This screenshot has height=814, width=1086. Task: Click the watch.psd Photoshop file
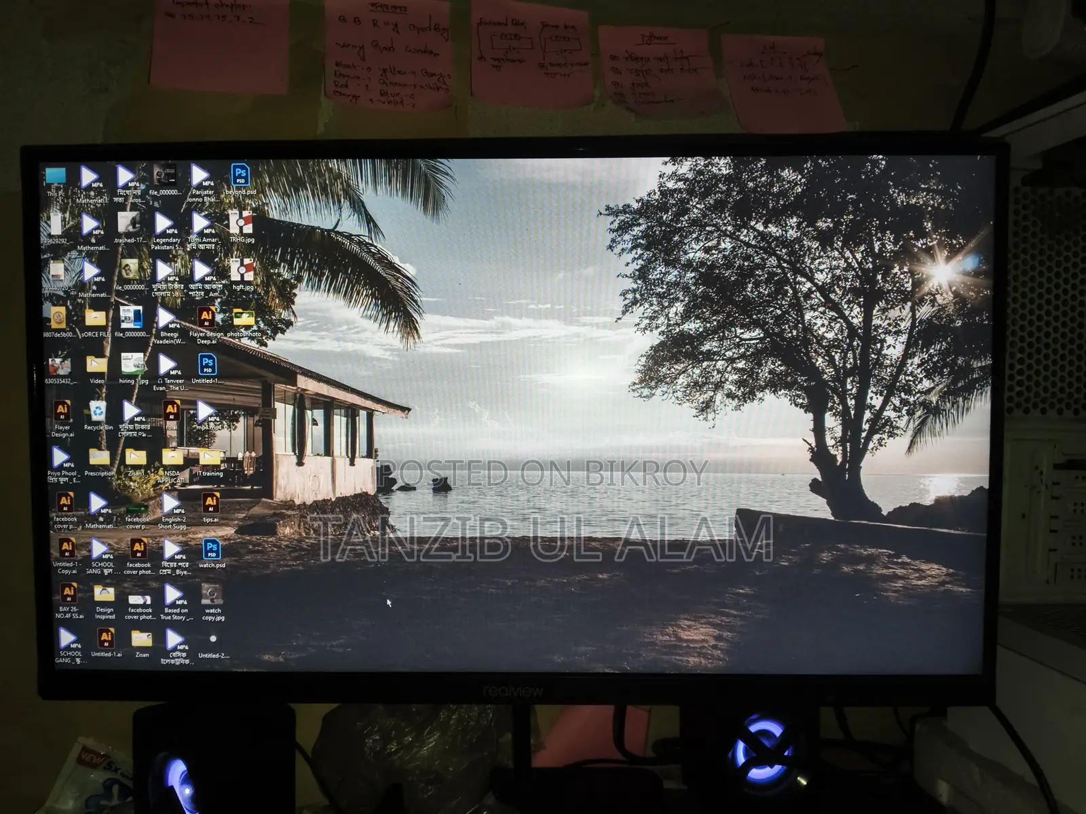212,554
